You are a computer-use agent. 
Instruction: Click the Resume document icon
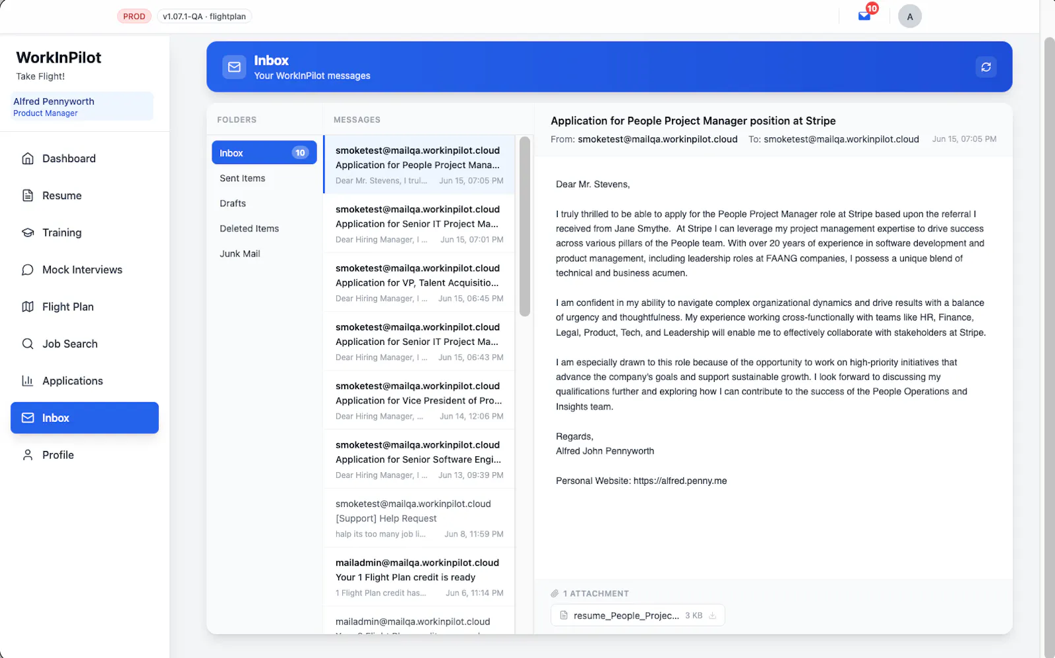coord(28,195)
